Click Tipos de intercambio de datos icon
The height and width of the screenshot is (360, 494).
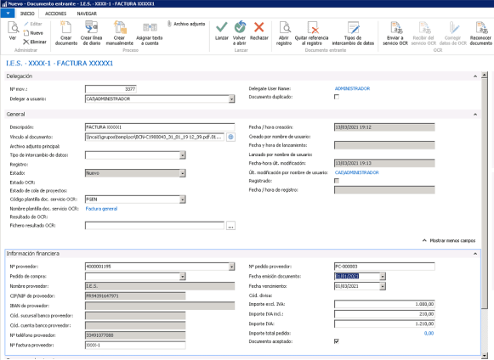tap(353, 28)
